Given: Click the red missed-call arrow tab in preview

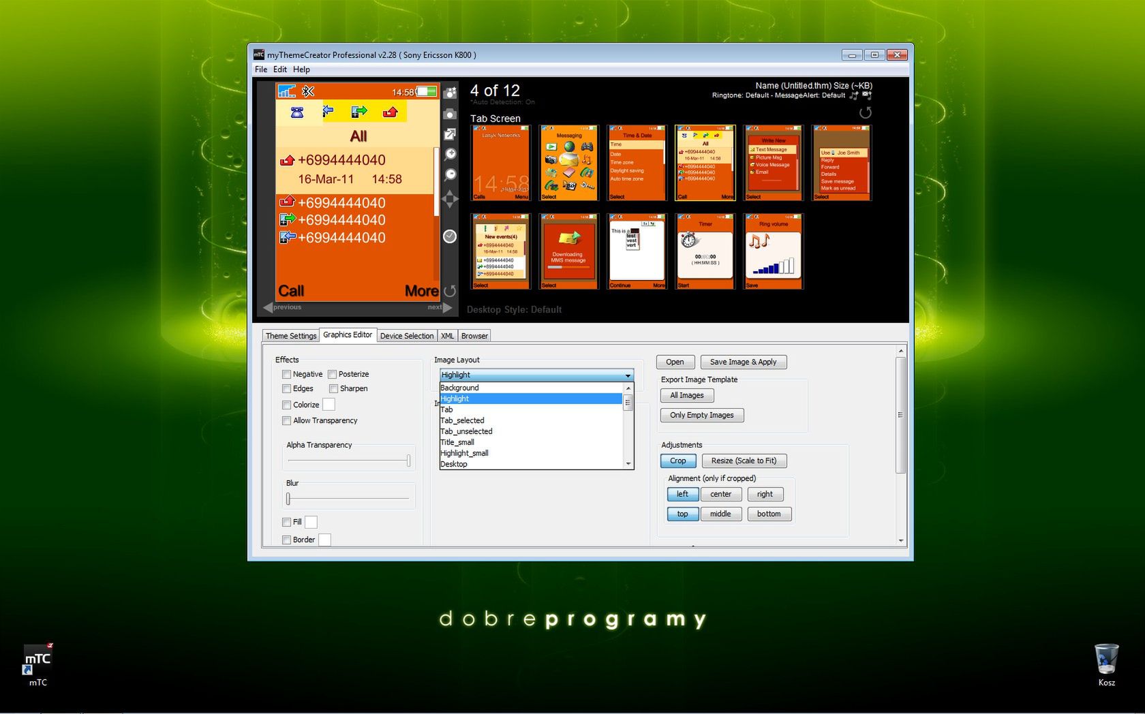Looking at the screenshot, I should (x=391, y=112).
